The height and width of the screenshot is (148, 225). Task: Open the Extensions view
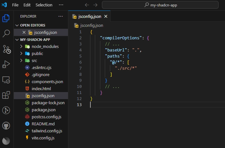[6, 95]
